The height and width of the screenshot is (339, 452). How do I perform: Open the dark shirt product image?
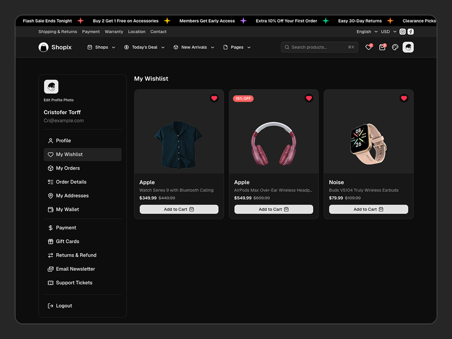click(179, 145)
